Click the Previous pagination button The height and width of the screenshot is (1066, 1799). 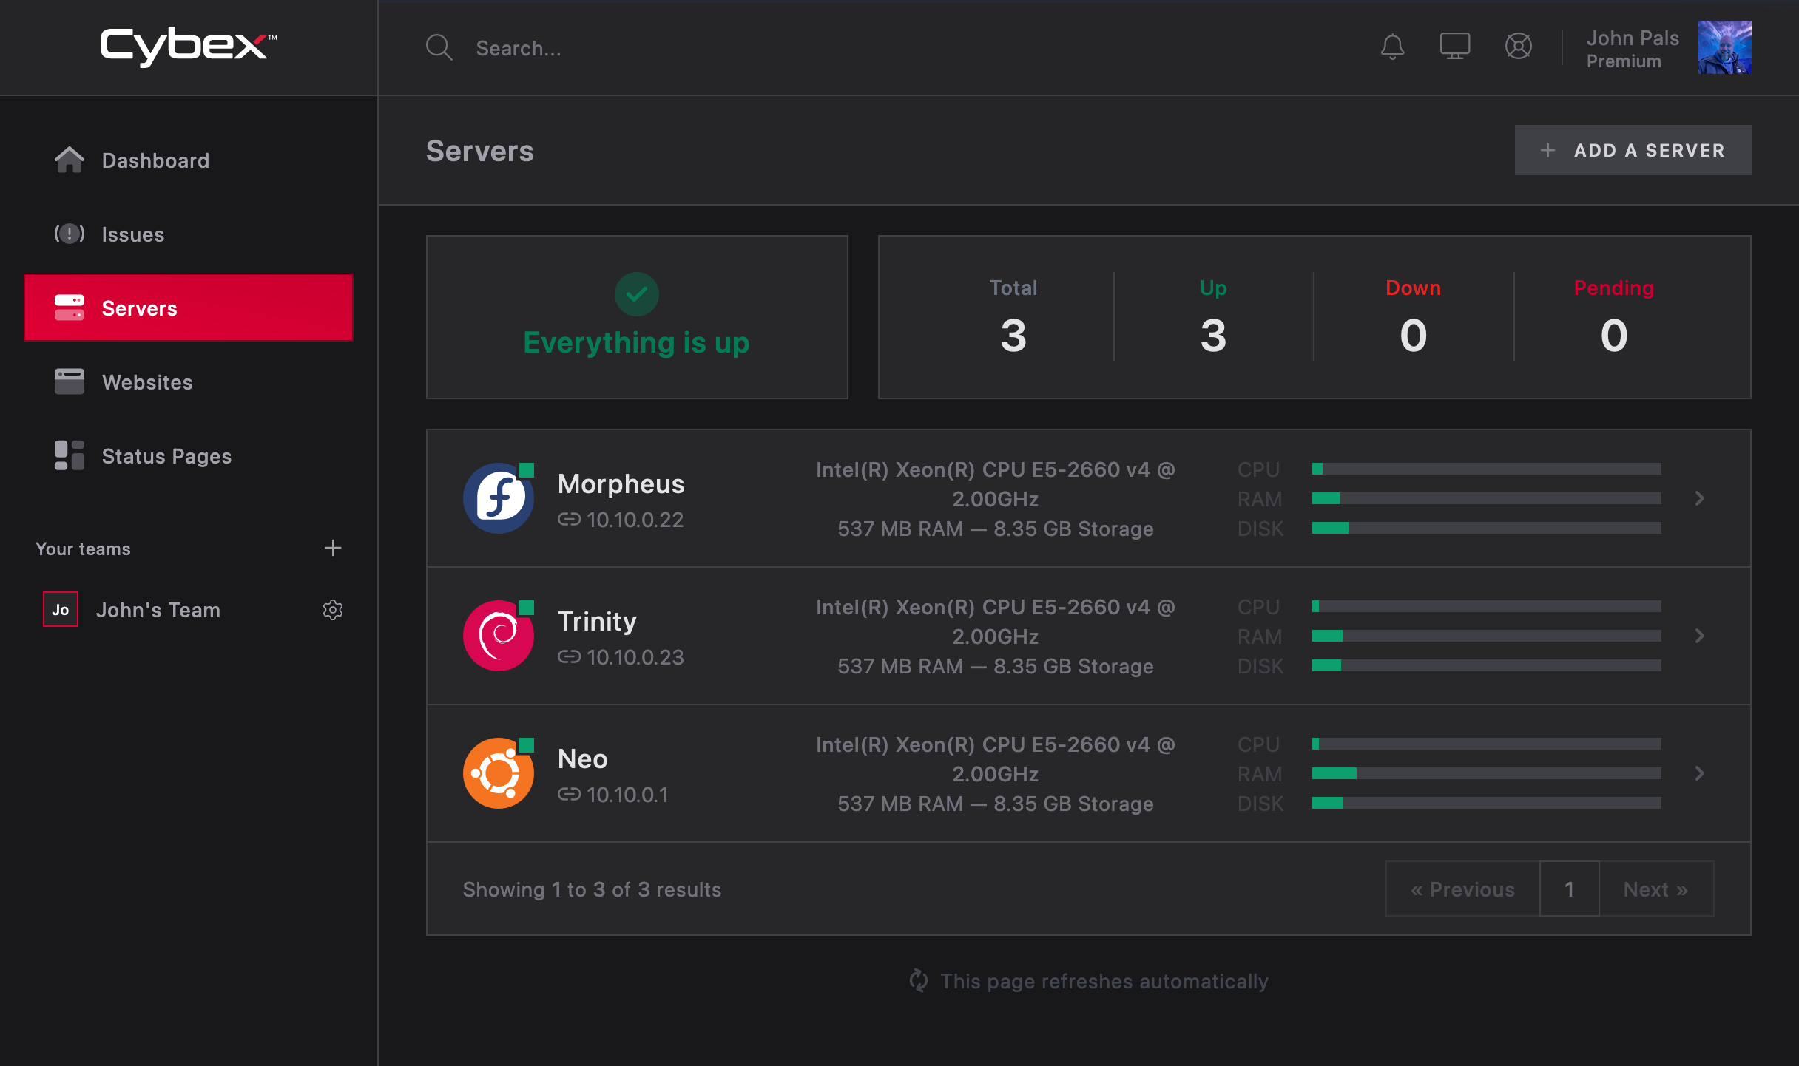(x=1462, y=889)
